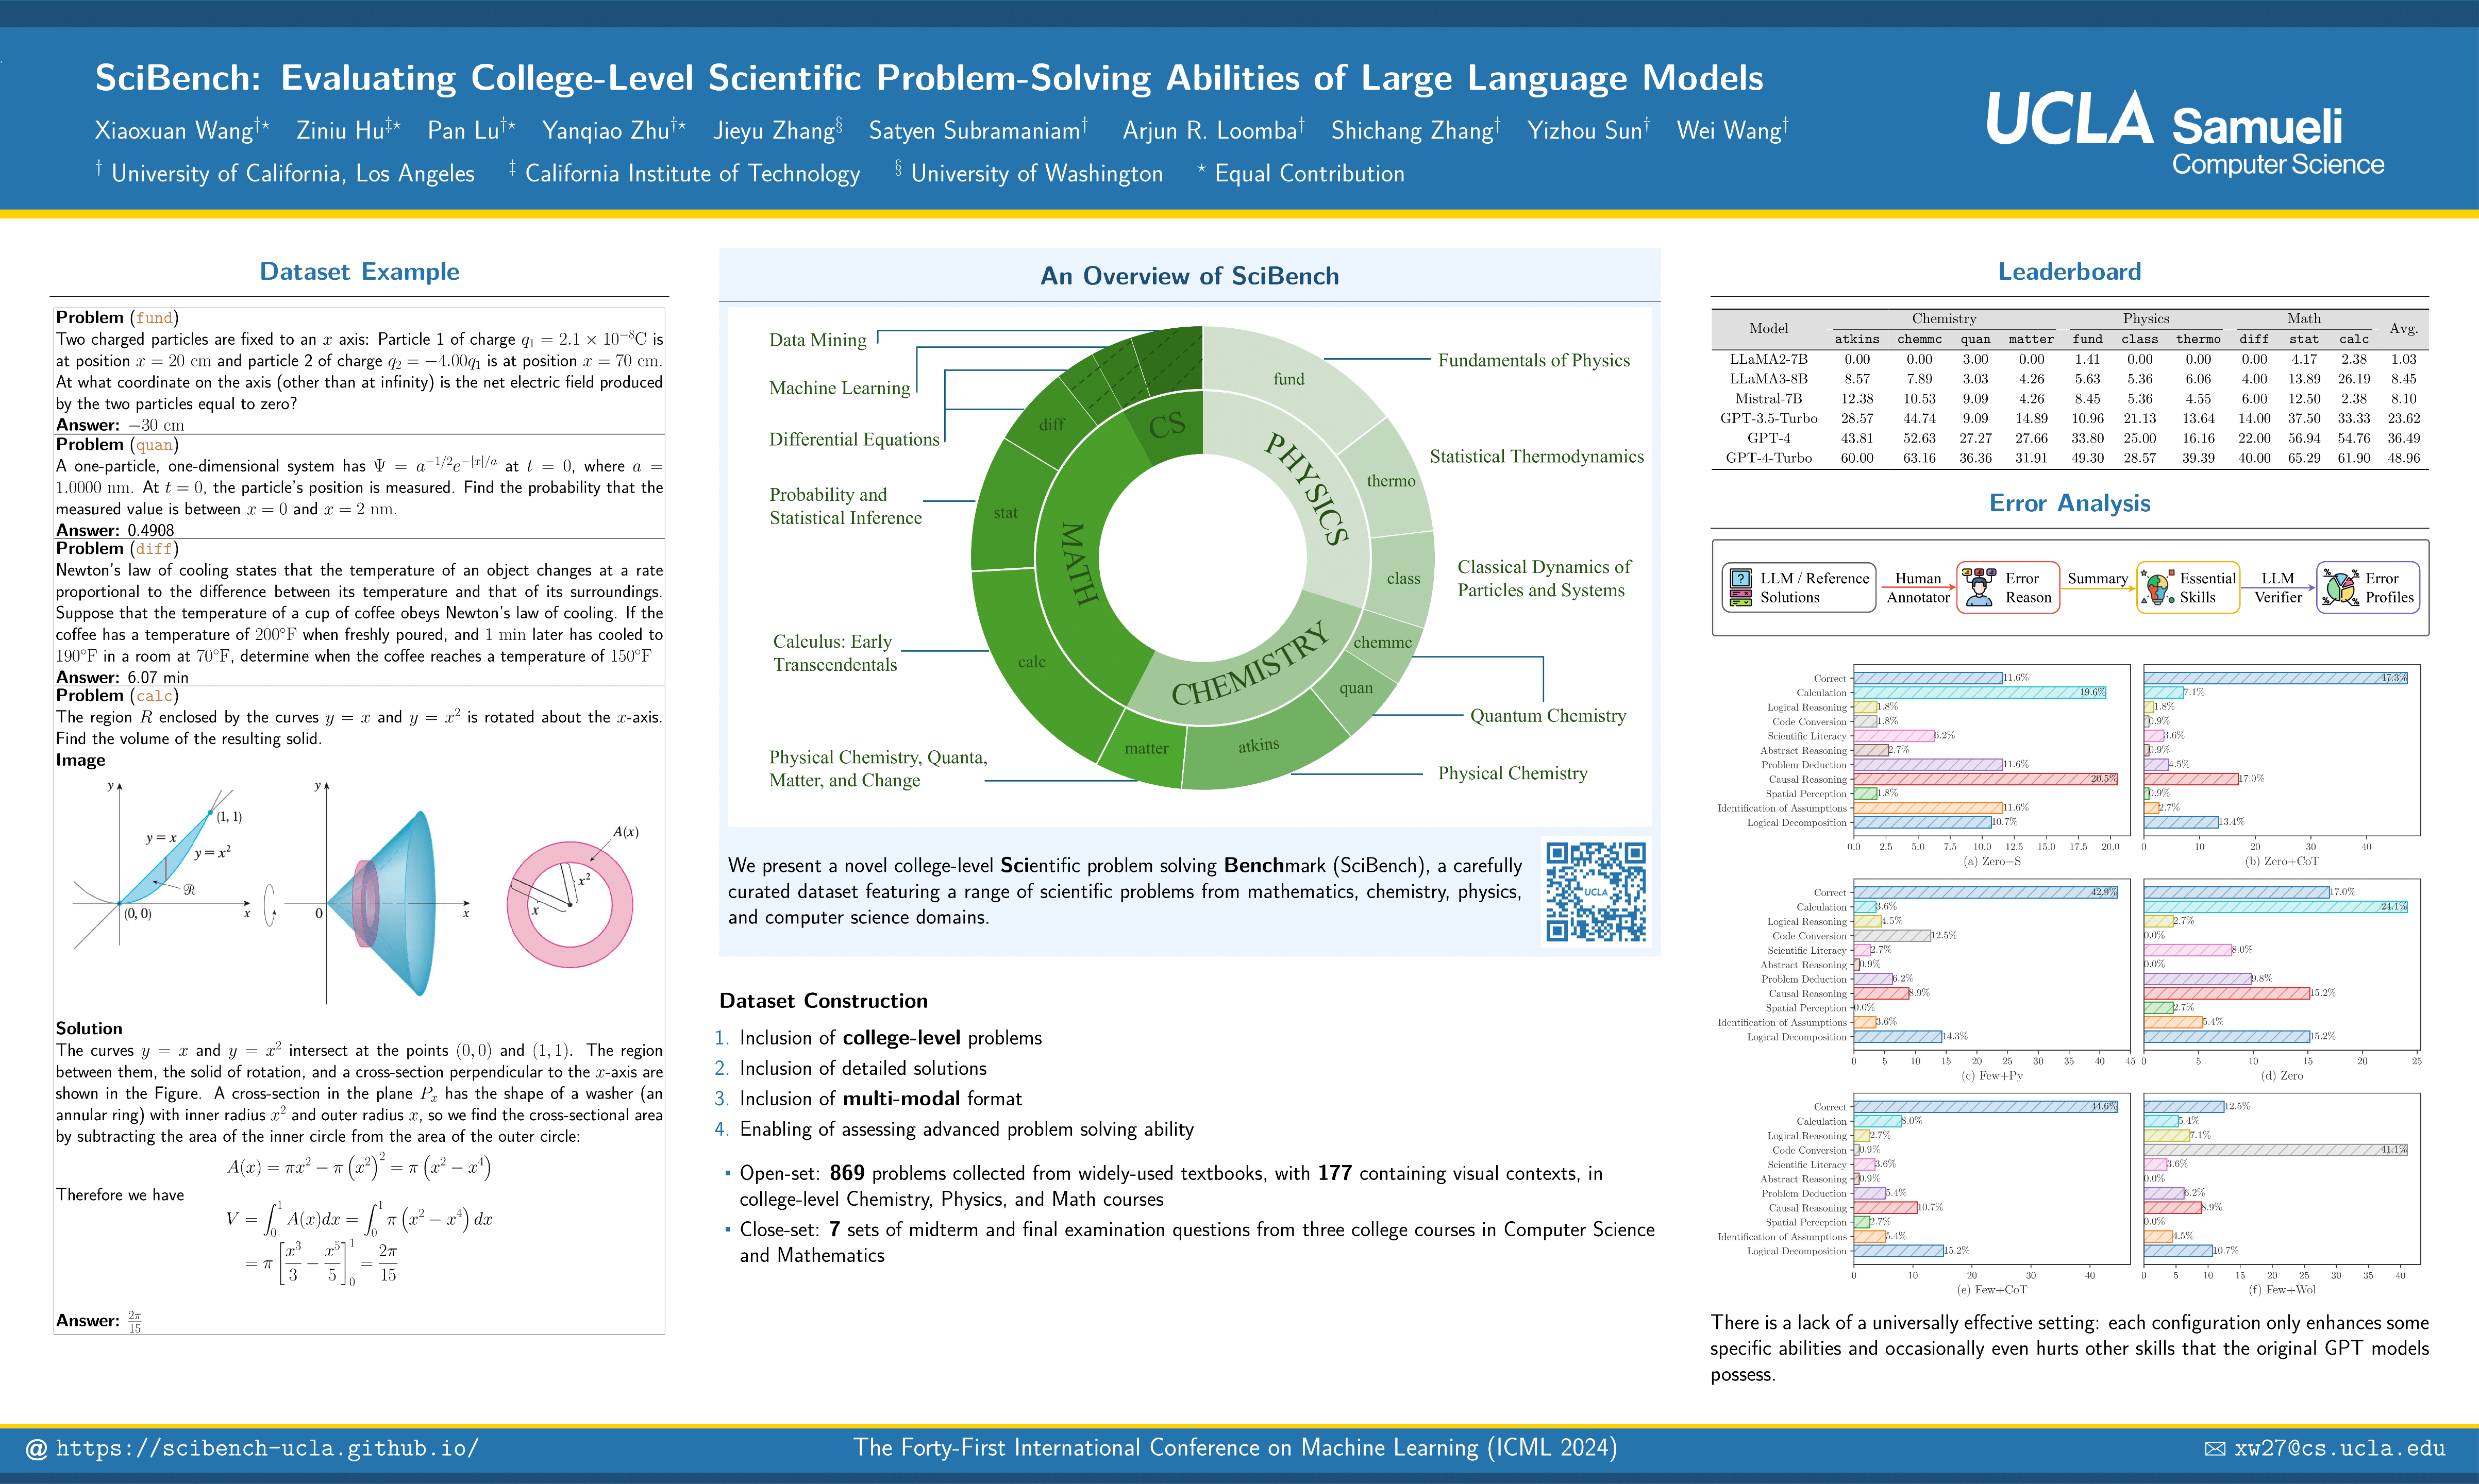This screenshot has height=1484, width=2479.
Task: Click the human annotator person icon
Action: pos(1978,587)
